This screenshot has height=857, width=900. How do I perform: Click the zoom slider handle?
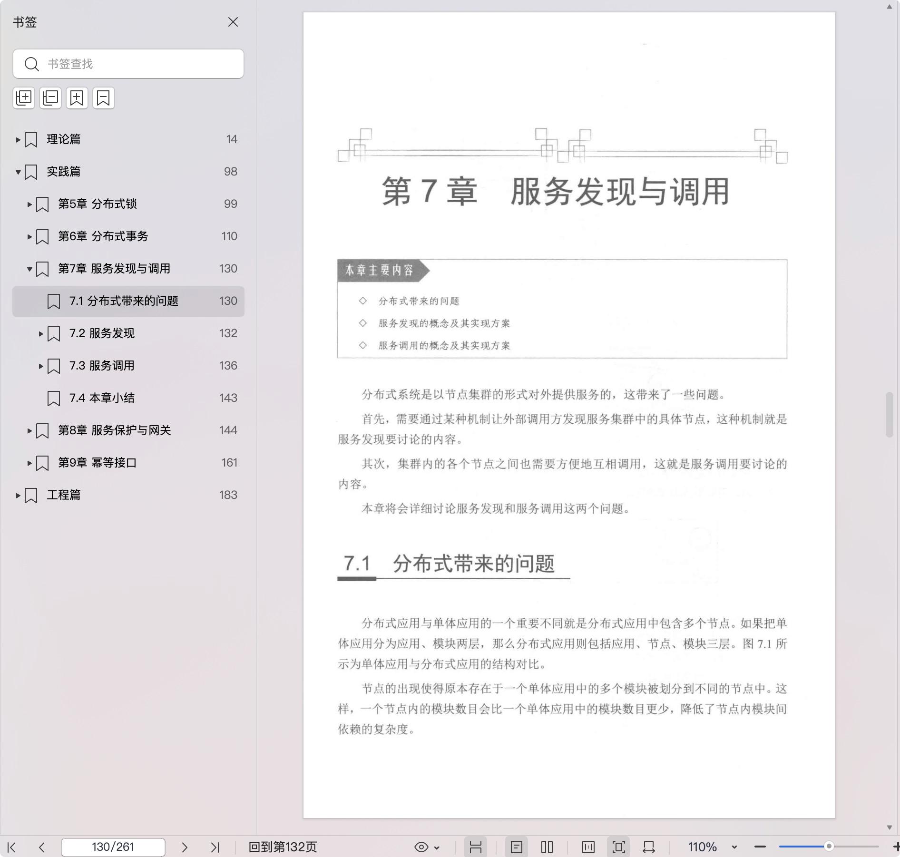[x=829, y=847]
